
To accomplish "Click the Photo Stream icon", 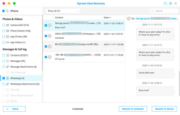I will tap(7, 31).
